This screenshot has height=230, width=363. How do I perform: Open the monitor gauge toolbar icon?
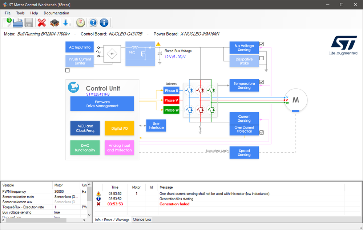81,22
